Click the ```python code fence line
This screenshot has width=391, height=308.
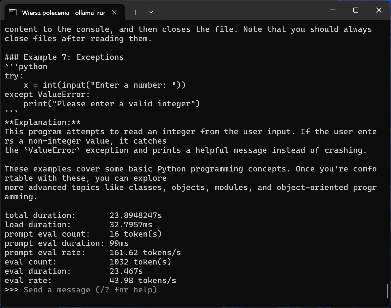26,67
